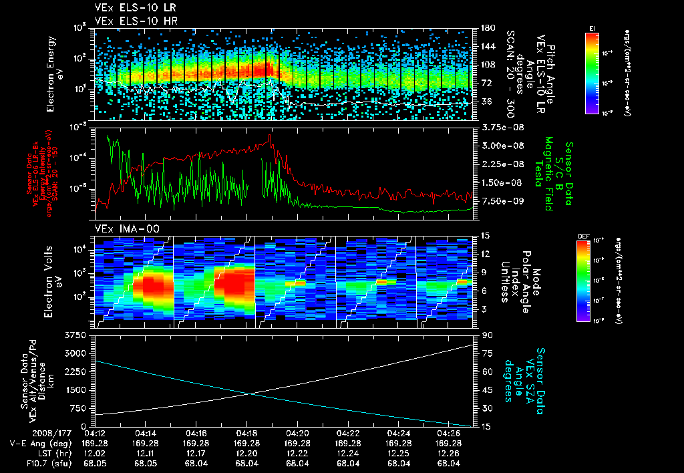This screenshot has height=473, width=684.
Task: Click the '04:16' time tick label
Action: [x=196, y=434]
